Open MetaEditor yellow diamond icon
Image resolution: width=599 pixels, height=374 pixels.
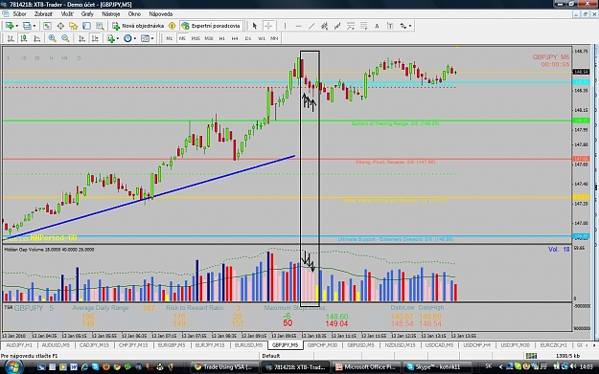172,26
